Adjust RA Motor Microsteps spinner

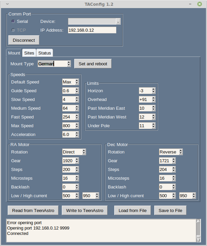77,178
